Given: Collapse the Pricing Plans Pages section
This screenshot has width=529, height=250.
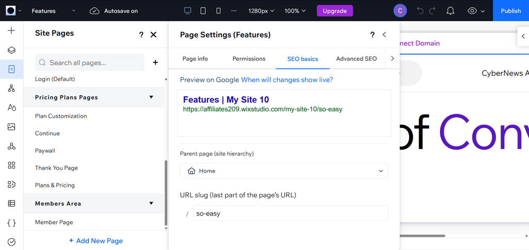Looking at the screenshot, I should (x=151, y=97).
